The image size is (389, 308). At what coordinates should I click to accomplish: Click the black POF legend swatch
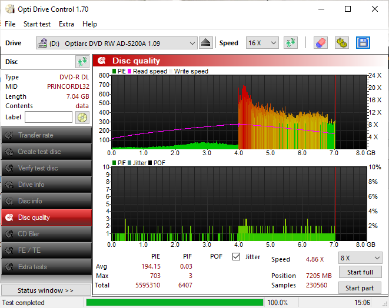(x=150, y=163)
